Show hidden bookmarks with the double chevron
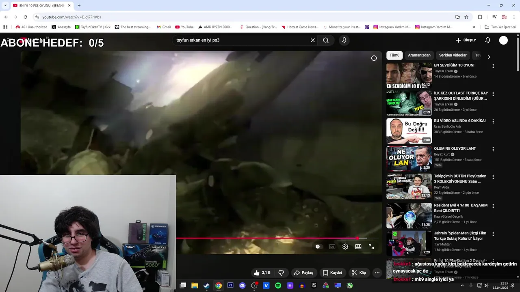The image size is (520, 292). (474, 27)
